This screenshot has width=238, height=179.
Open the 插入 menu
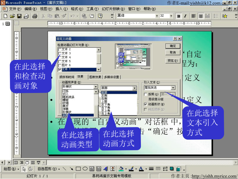point(61,9)
